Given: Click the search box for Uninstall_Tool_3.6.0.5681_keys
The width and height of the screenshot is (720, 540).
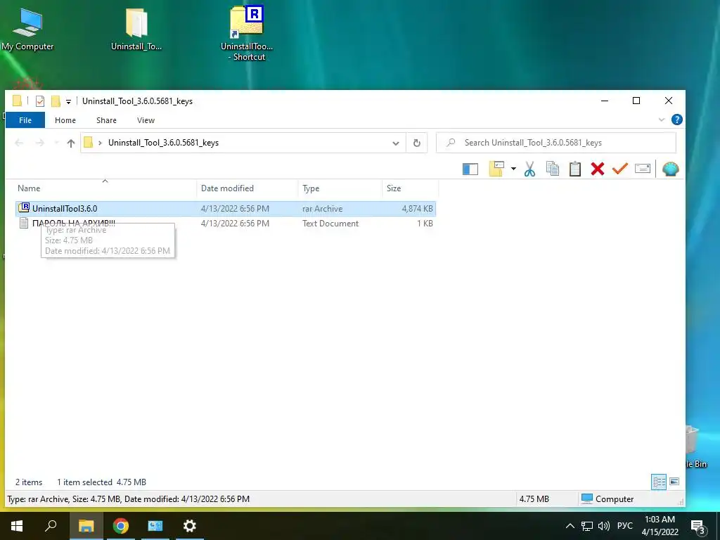Looking at the screenshot, I should pyautogui.click(x=556, y=143).
